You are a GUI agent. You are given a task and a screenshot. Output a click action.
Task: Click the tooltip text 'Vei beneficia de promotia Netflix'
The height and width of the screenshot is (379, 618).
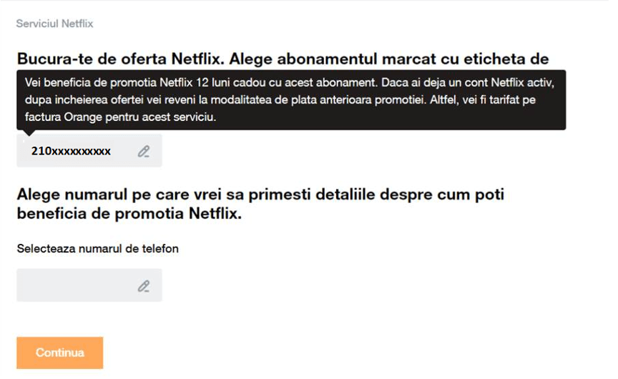coord(109,83)
